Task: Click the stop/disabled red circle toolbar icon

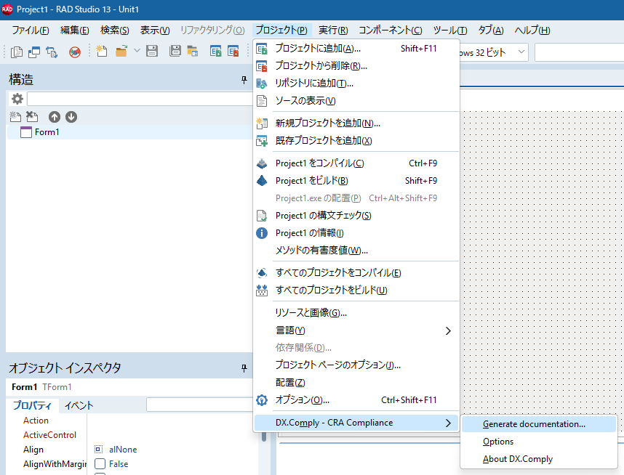Action: 75,52
